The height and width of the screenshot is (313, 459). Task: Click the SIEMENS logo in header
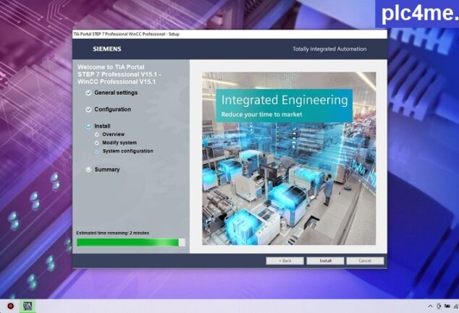tap(106, 49)
